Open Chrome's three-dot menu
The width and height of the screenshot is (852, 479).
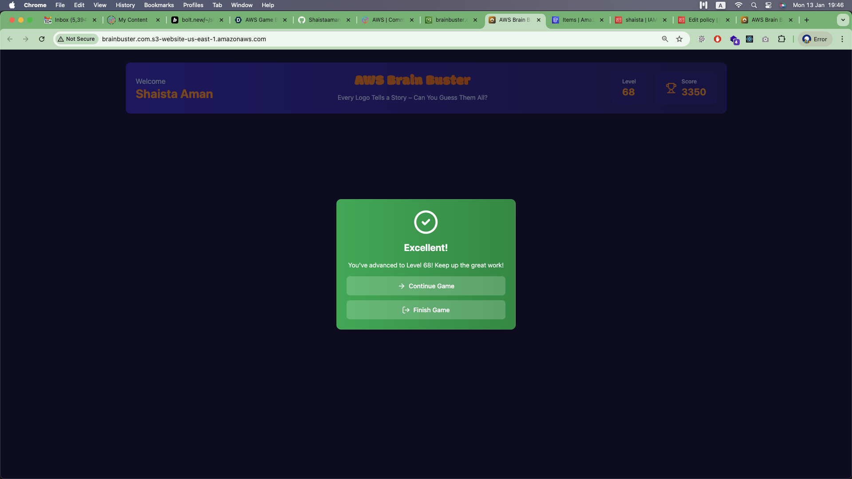tap(842, 39)
